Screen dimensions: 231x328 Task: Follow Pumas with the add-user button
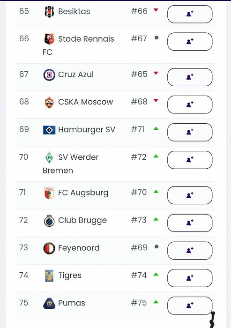190,306
